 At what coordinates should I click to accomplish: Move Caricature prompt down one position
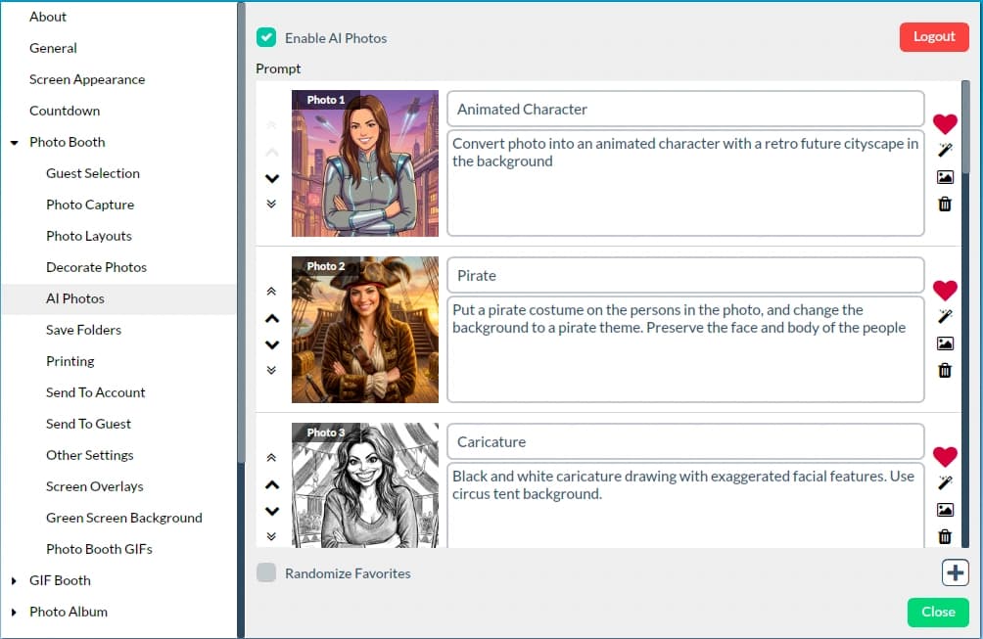[x=272, y=511]
